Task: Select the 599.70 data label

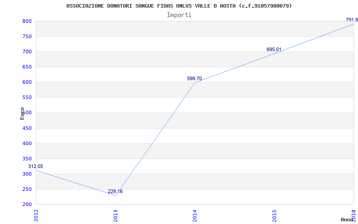Action: (195, 79)
